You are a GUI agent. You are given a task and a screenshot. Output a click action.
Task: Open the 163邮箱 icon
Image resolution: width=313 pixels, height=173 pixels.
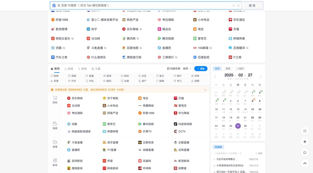point(195,48)
